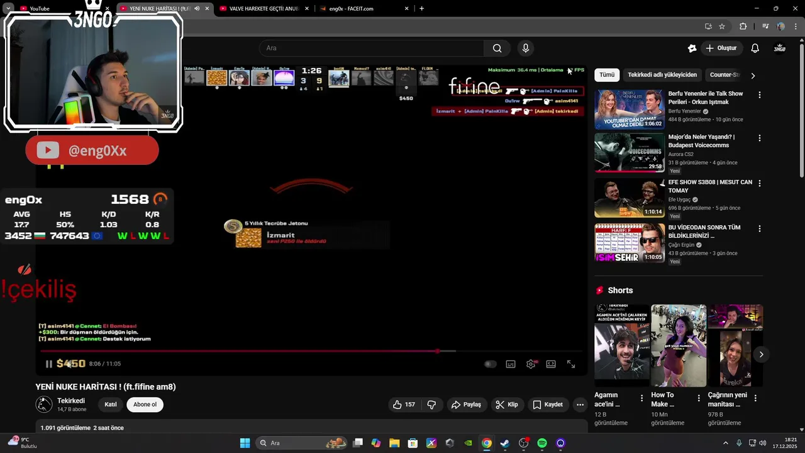The width and height of the screenshot is (805, 453).
Task: Open Tekirkedi channel avatar
Action: [44, 405]
